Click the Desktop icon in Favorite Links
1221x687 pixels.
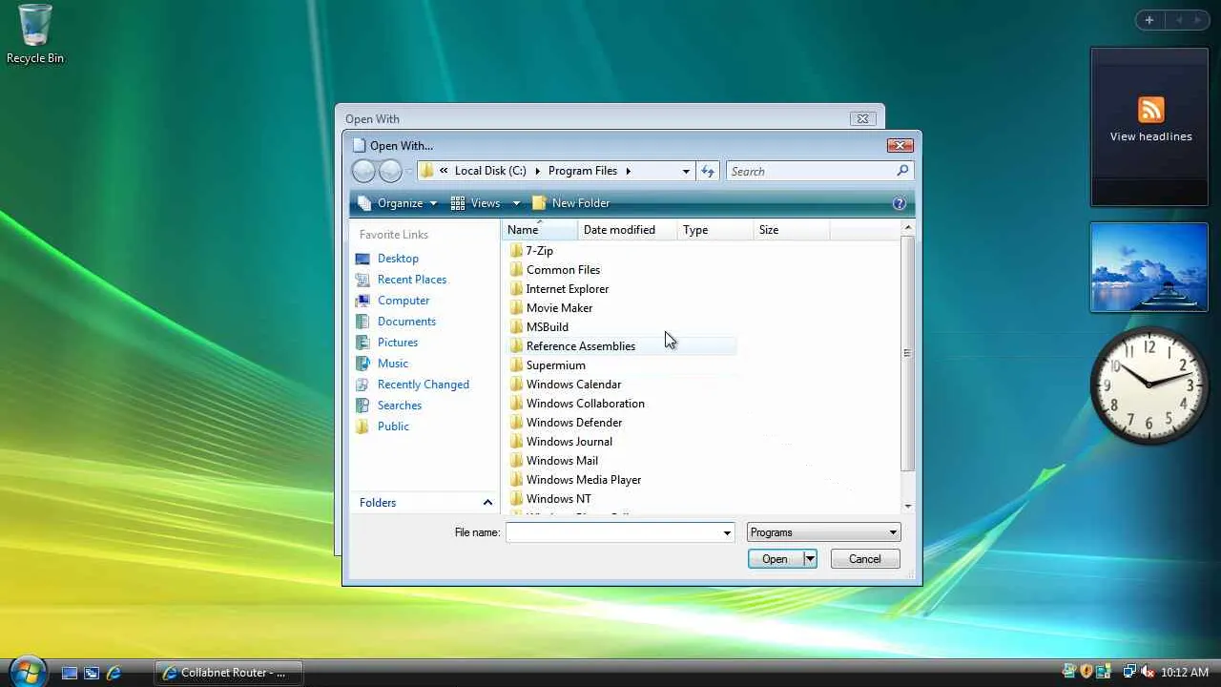pos(362,259)
